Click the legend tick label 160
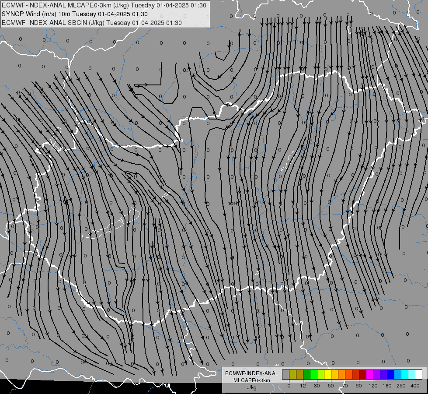Viewport: 428px width, 394px height. [x=387, y=386]
